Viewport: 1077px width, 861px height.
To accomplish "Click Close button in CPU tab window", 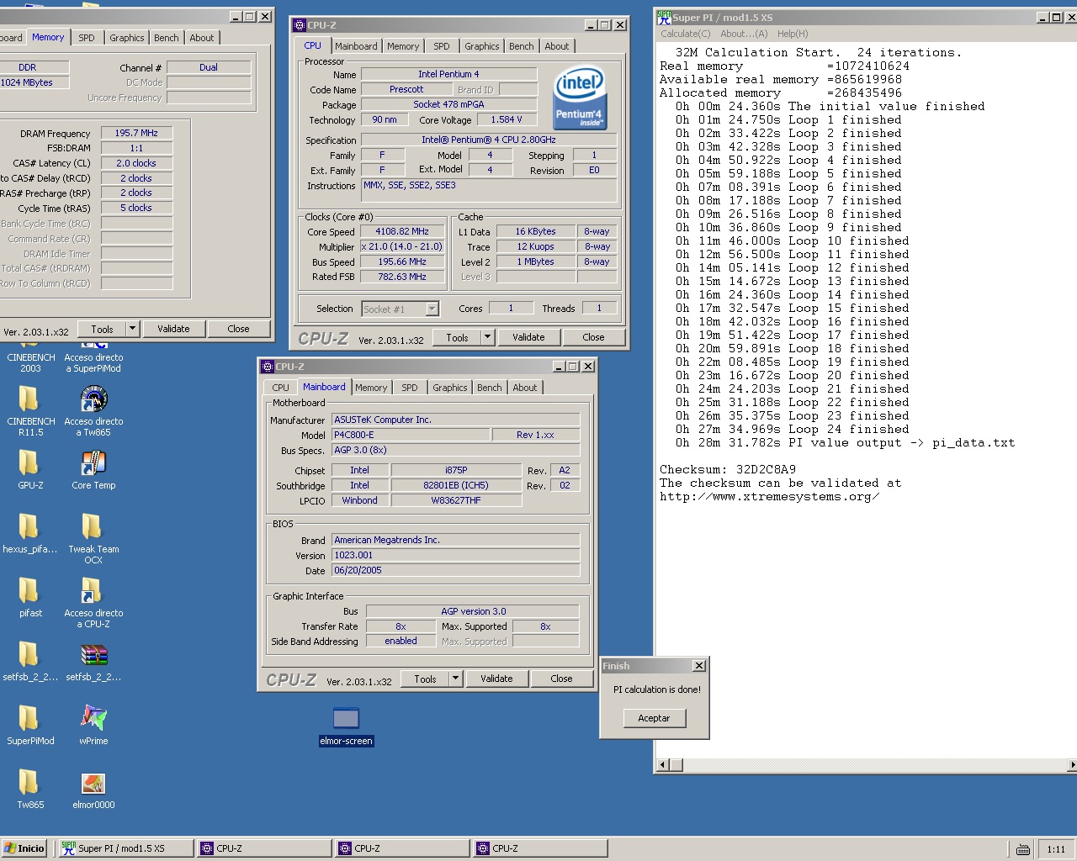I will (x=593, y=337).
